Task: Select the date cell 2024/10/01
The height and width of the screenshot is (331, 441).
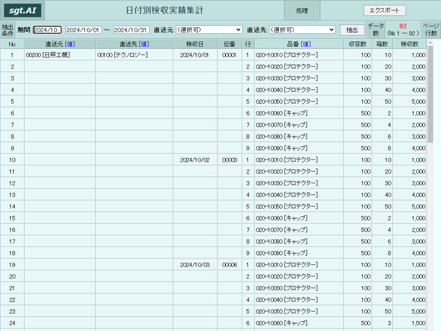Action: pyautogui.click(x=195, y=55)
